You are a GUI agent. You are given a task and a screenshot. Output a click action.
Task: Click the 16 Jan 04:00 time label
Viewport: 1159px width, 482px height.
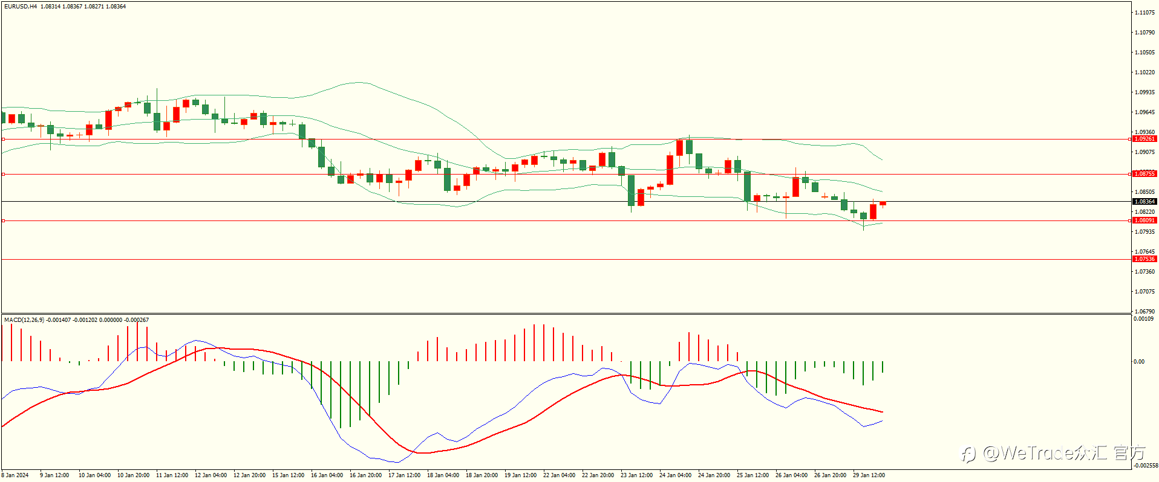(327, 475)
